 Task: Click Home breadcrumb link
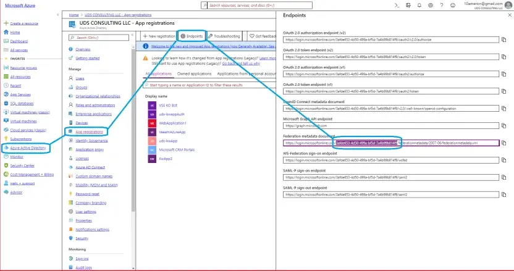74,15
